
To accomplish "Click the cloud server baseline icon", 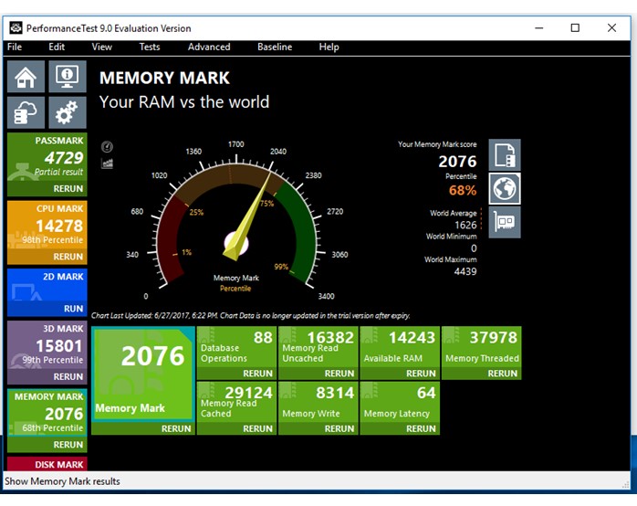I will (26, 112).
